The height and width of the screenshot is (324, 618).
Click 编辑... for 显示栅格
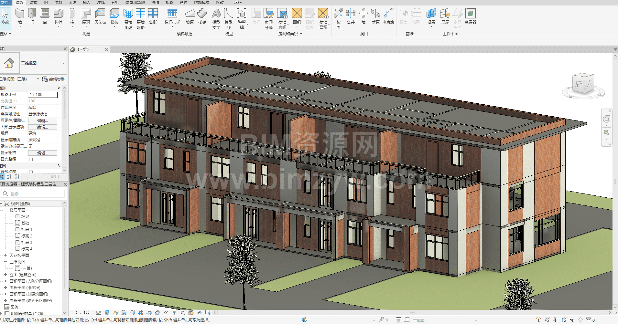[x=43, y=153]
